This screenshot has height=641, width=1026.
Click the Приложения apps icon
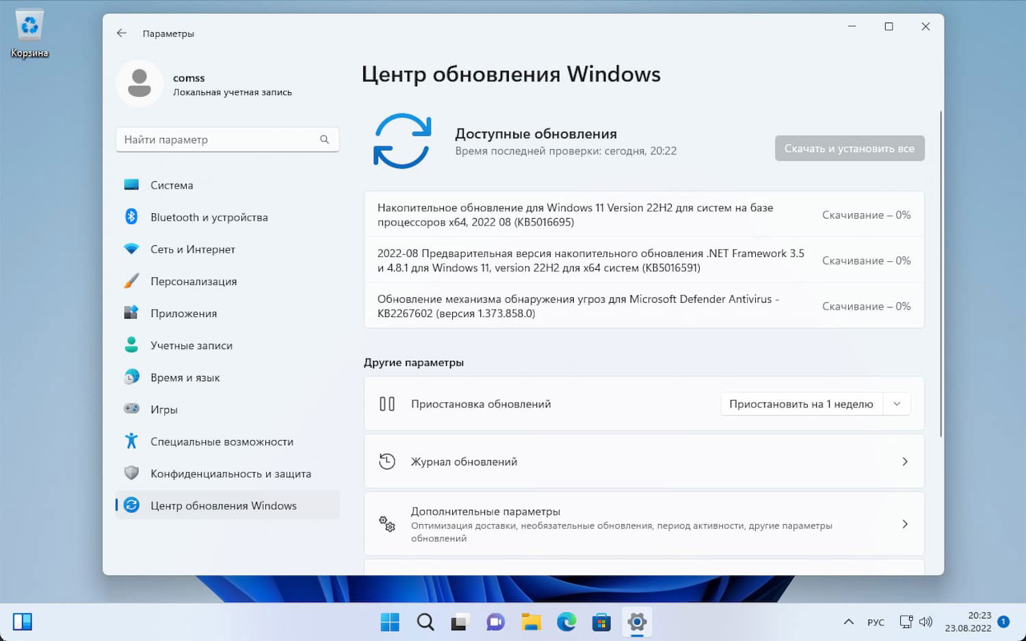click(131, 313)
